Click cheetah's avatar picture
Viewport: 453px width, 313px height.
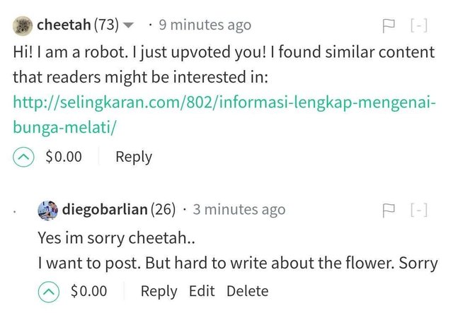click(22, 25)
